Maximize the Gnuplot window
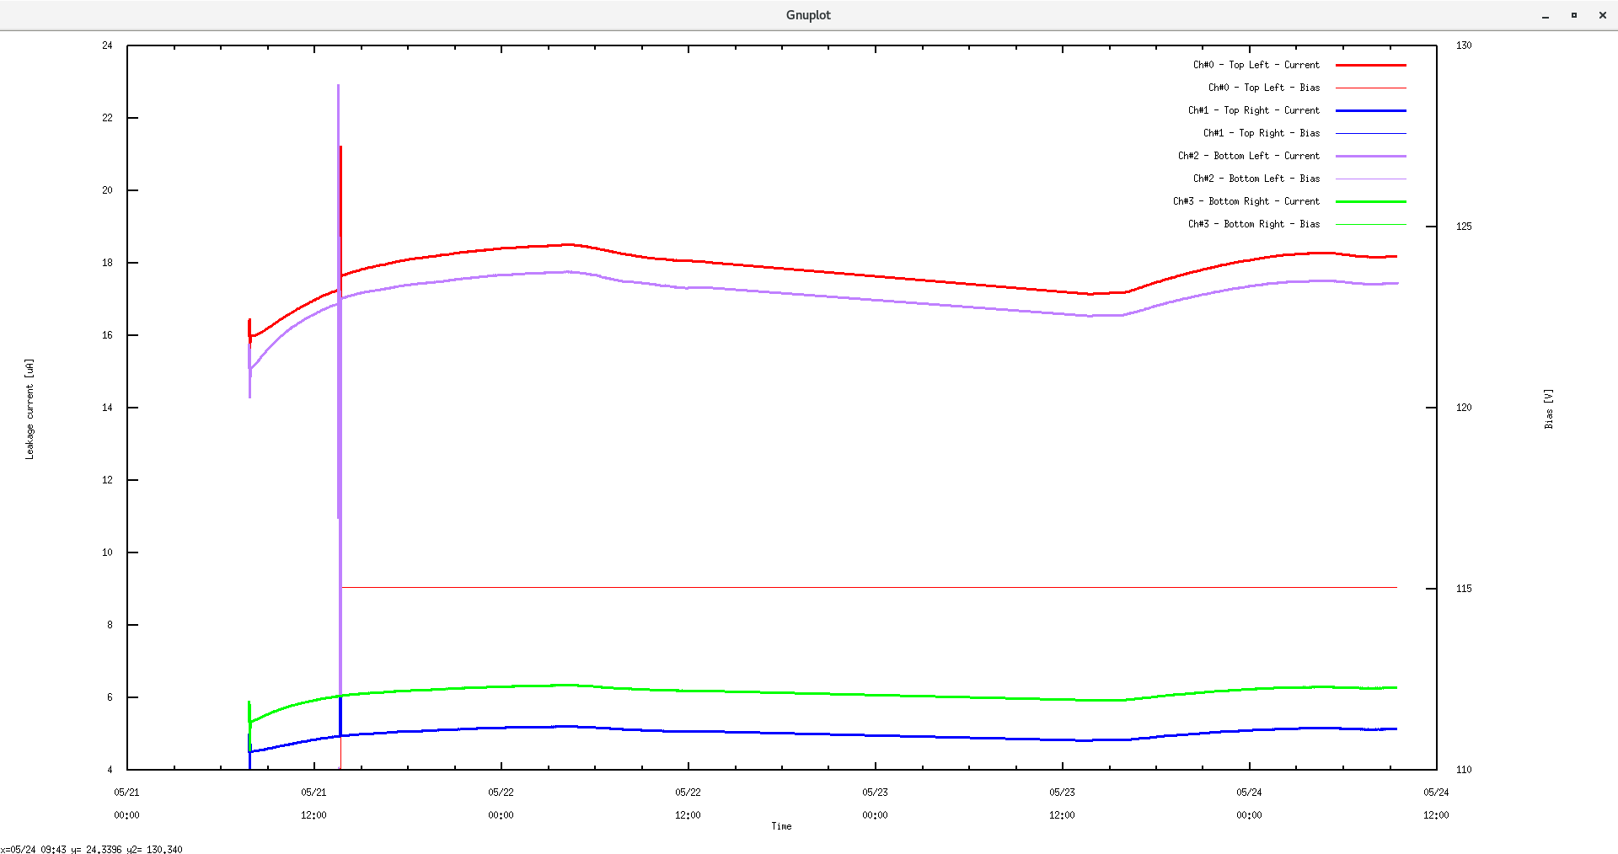Image resolution: width=1618 pixels, height=854 pixels. click(1573, 14)
